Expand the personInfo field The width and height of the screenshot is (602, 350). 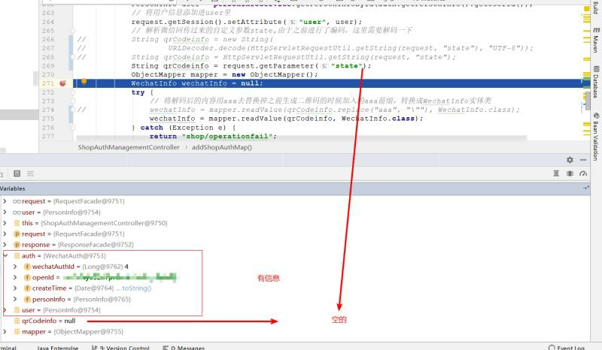click(15, 299)
